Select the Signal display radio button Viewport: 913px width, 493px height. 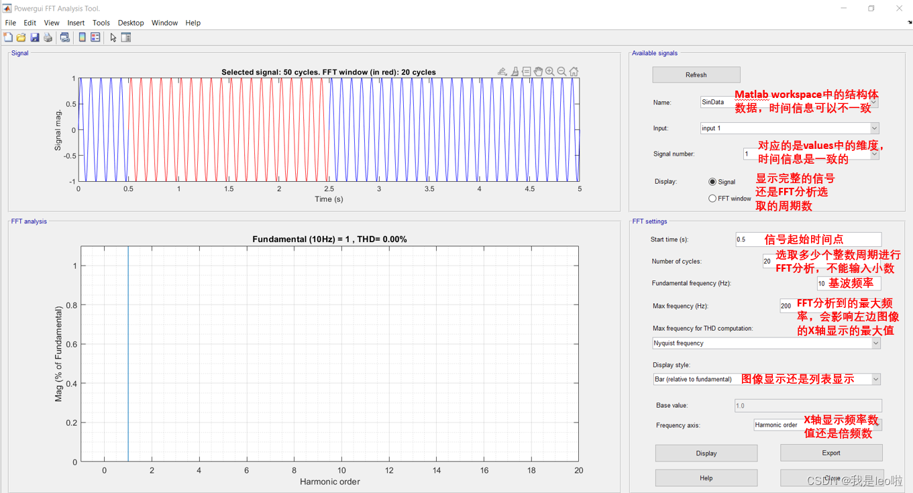712,182
